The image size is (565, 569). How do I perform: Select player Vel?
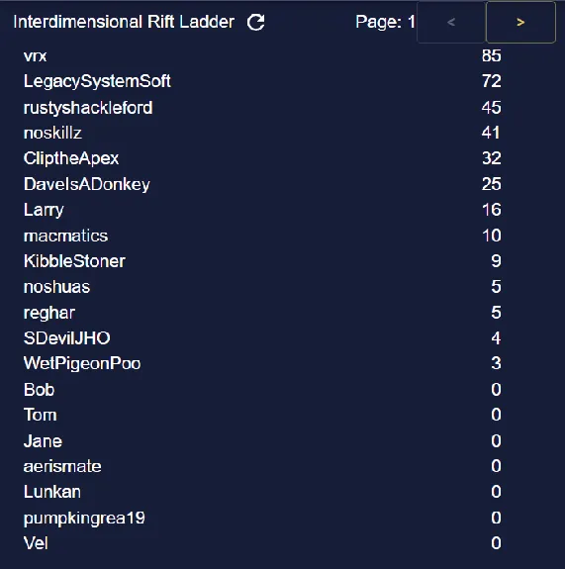(x=36, y=543)
